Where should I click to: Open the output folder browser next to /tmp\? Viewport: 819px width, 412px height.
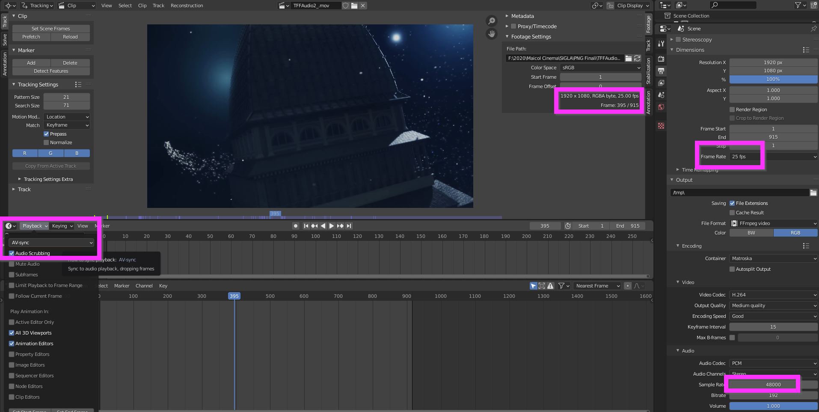813,193
